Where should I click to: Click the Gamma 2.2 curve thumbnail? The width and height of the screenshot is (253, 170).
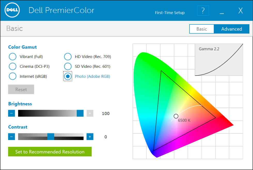point(219,59)
